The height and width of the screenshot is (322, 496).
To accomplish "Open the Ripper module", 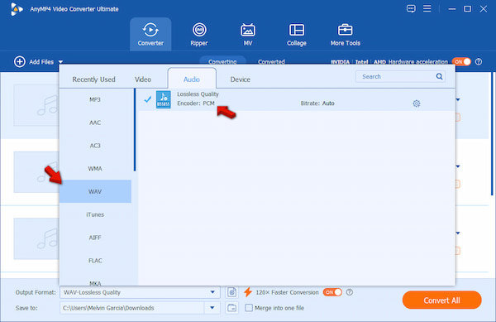I will [199, 34].
